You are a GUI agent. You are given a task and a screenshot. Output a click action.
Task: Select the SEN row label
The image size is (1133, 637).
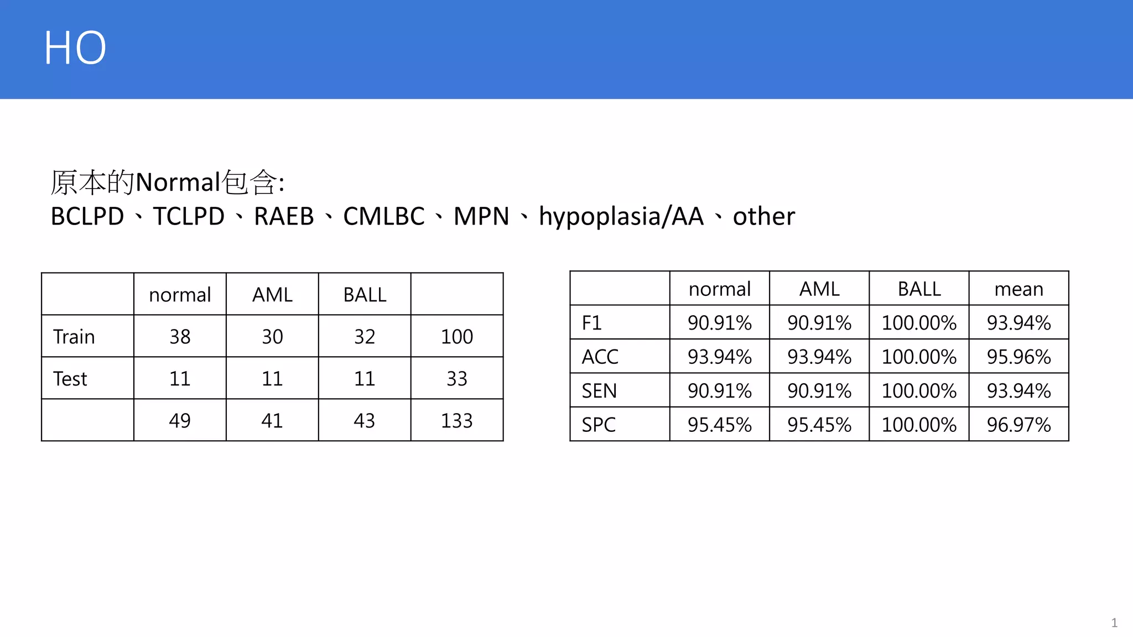coord(620,390)
